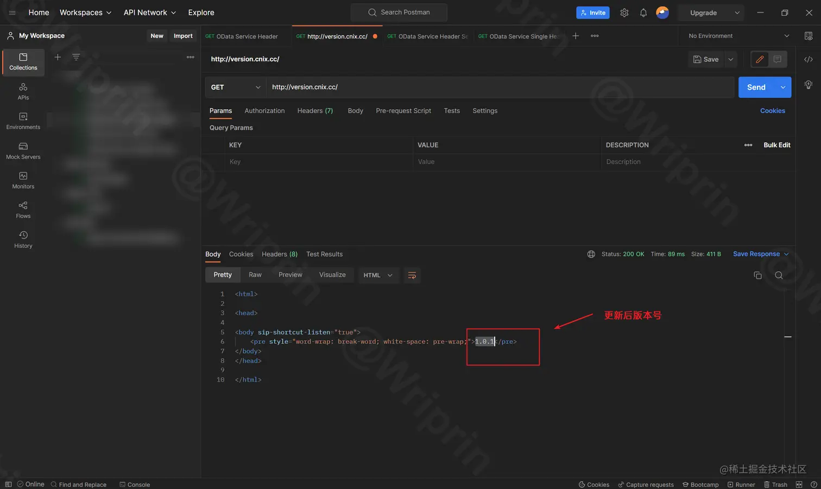Open the help icon in the status bar

[813, 485]
